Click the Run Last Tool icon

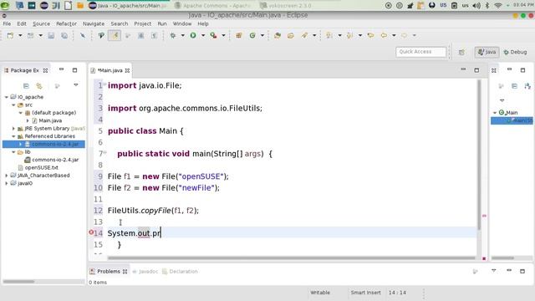tap(214, 35)
